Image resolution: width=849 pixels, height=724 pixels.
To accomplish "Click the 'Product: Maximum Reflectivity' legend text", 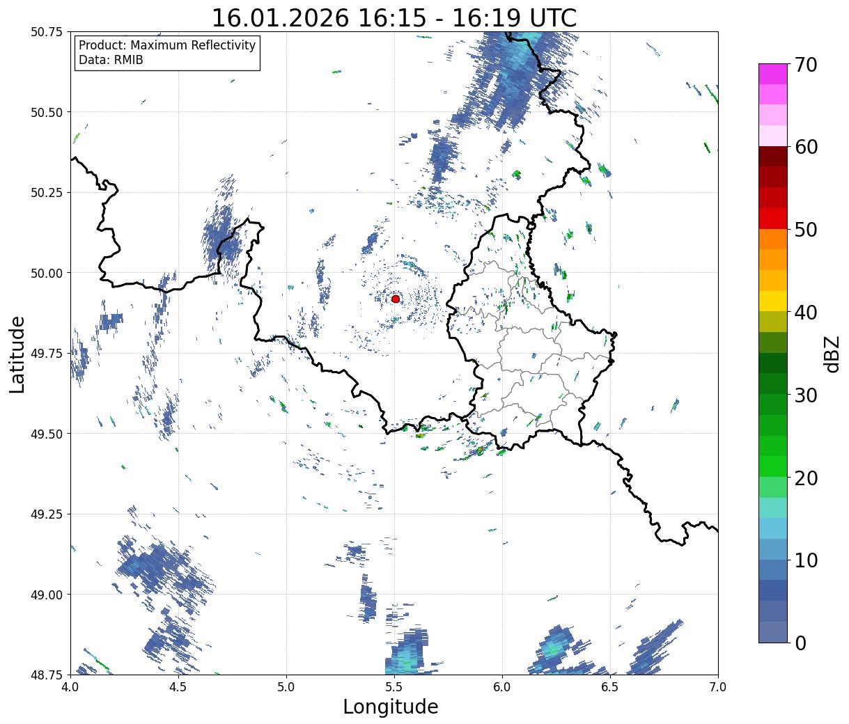I will pos(167,45).
